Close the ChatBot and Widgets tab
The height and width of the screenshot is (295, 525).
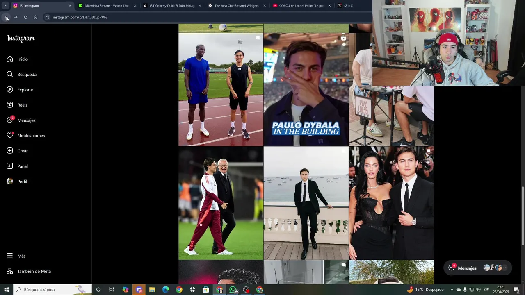(x=265, y=6)
